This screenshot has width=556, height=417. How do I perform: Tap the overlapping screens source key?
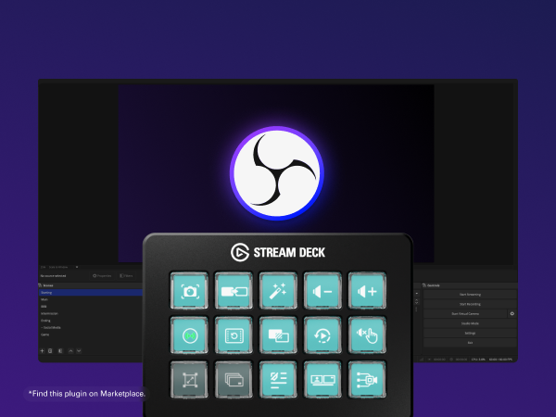click(278, 335)
